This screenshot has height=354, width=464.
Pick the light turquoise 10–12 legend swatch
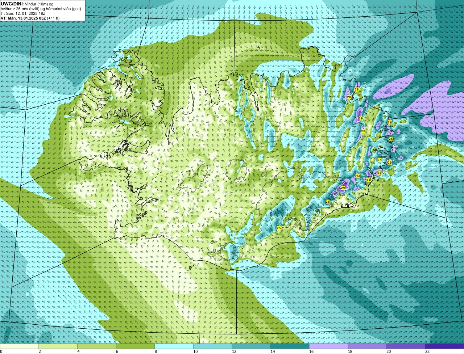click(x=213, y=346)
